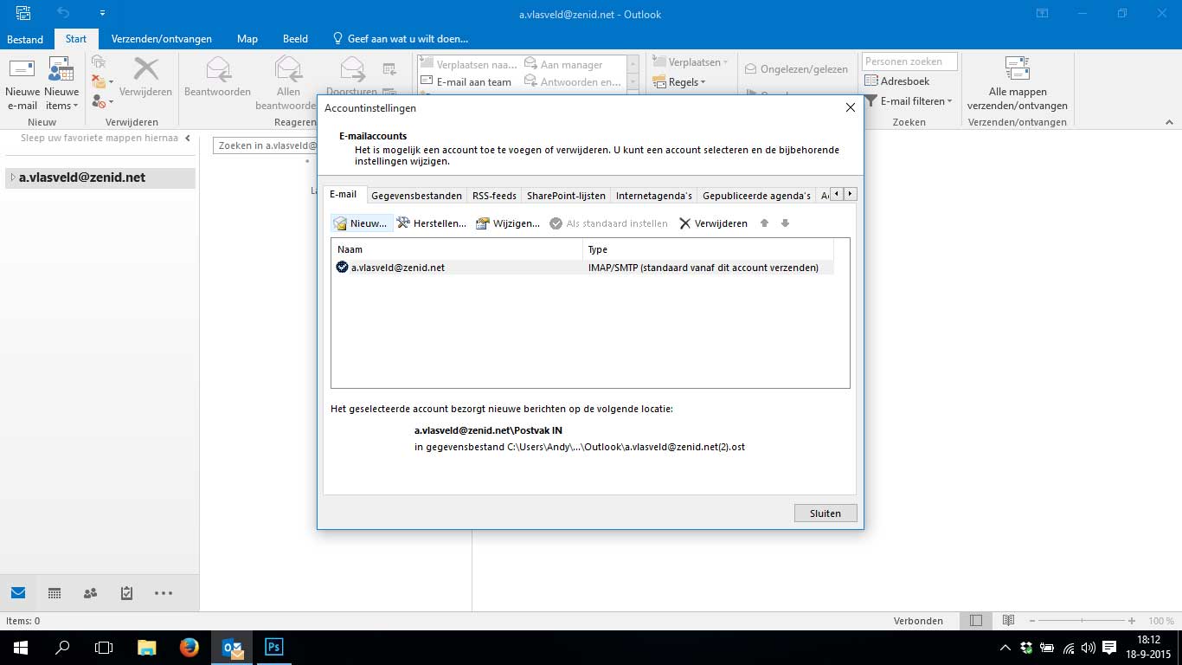Click the Naam column header

457,249
